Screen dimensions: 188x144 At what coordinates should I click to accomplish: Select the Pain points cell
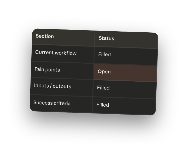coord(62,70)
